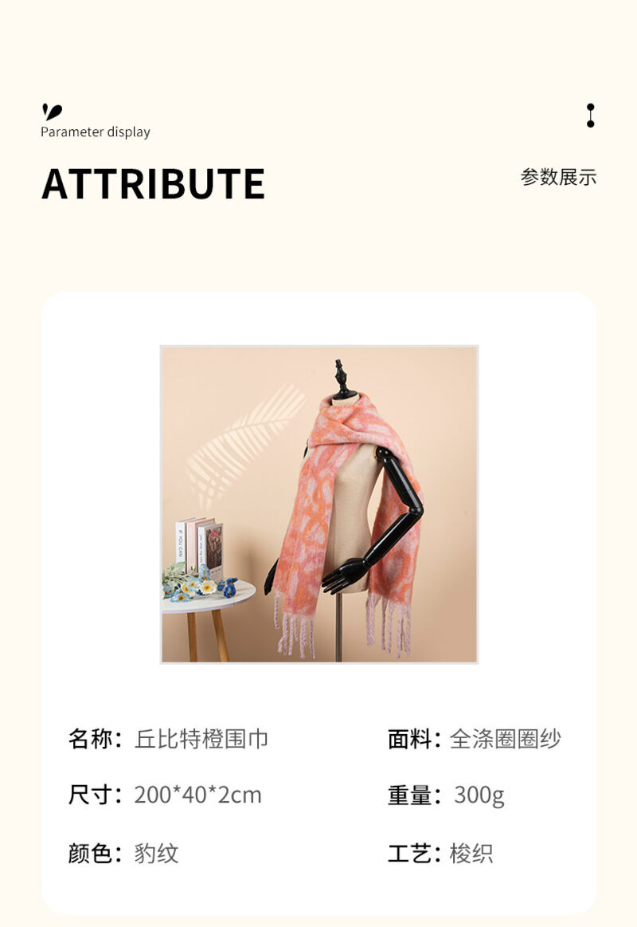
Task: Click the vertical dumbbell-shaped menu icon
Action: pos(590,116)
